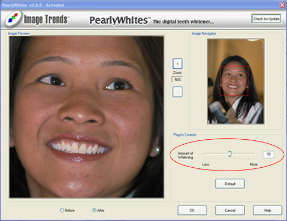287x221 pixels.
Task: Click the Cancel button
Action: tap(230, 210)
